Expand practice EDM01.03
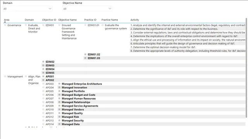 [85, 58]
